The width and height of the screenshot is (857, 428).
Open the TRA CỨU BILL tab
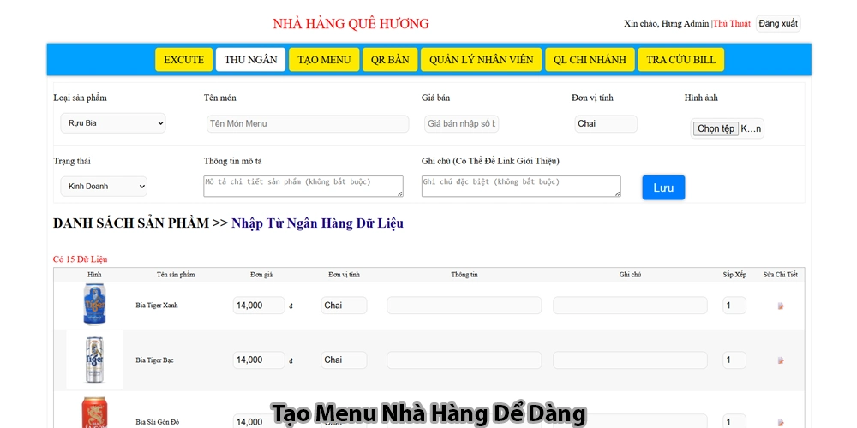(681, 60)
